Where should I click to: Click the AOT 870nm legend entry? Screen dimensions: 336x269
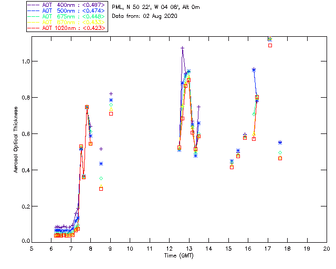67,22
